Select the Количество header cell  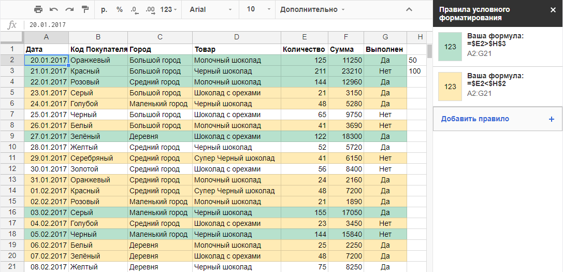[304, 49]
